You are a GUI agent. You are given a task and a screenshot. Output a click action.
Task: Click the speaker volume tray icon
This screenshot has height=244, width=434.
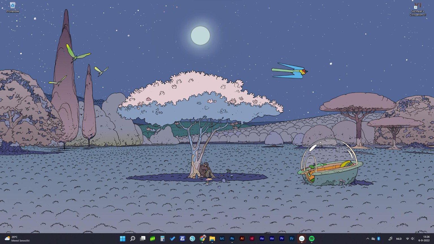(413, 239)
